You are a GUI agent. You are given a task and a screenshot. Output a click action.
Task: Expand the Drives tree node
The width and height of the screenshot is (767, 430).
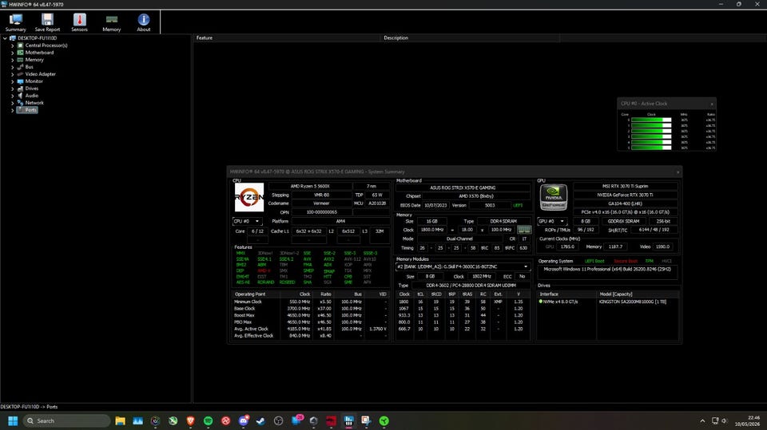pyautogui.click(x=12, y=89)
